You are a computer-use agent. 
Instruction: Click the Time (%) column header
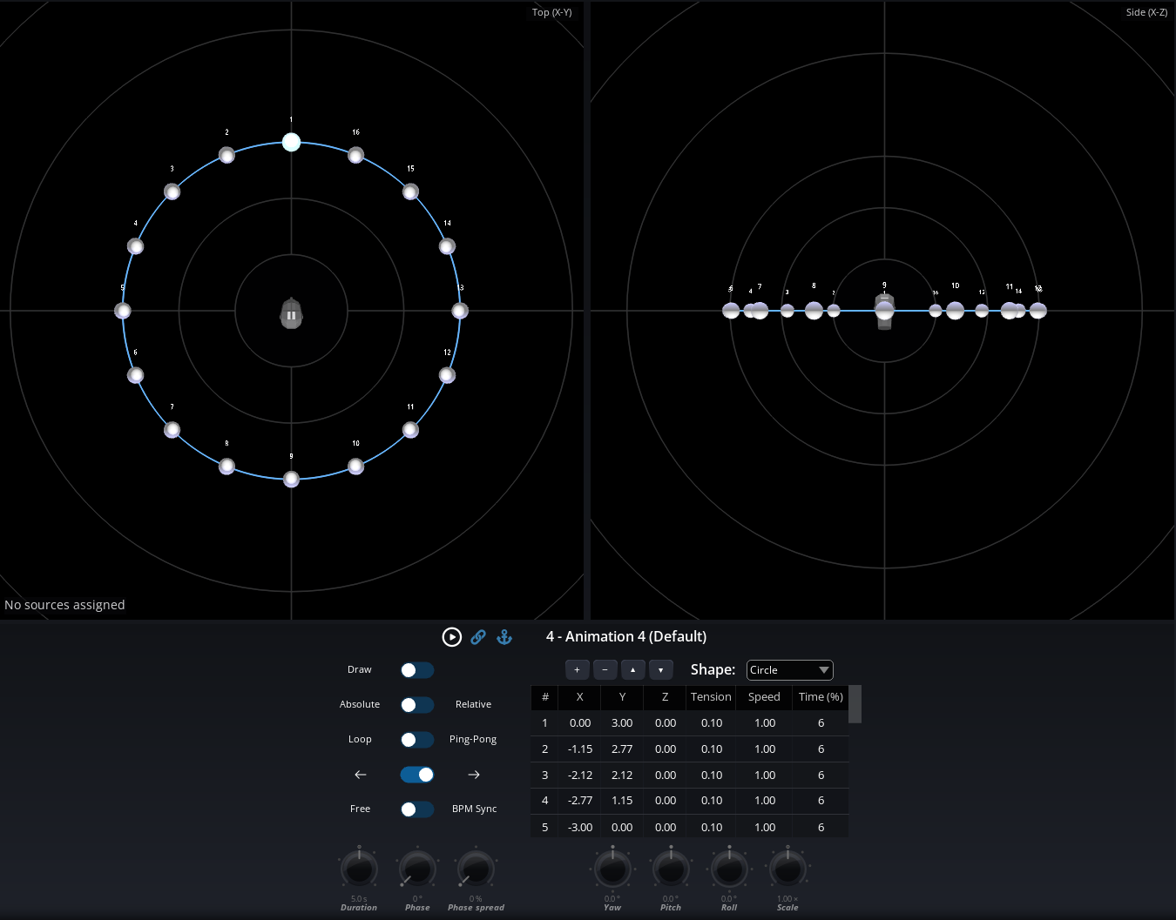821,697
